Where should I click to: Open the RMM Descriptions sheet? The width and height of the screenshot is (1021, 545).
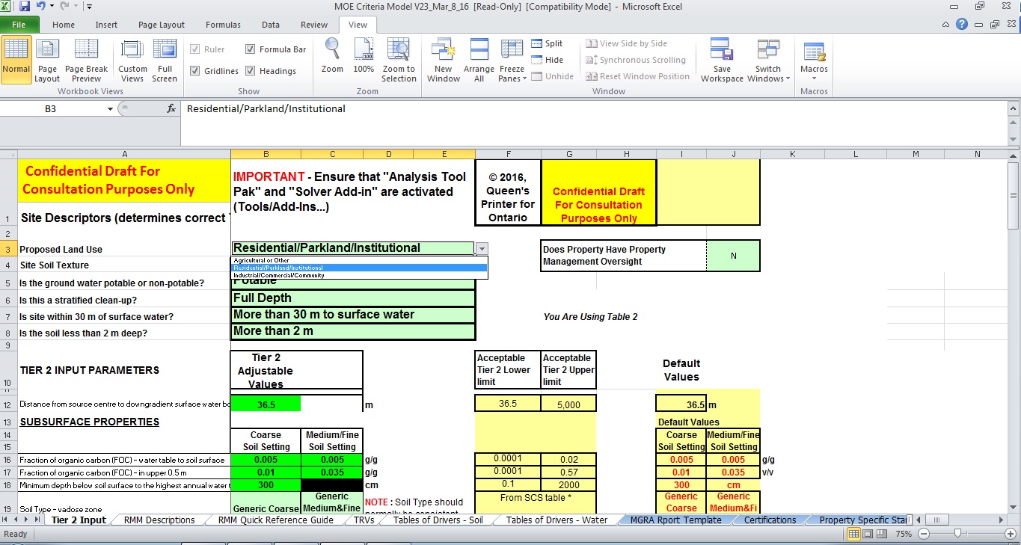tap(159, 520)
